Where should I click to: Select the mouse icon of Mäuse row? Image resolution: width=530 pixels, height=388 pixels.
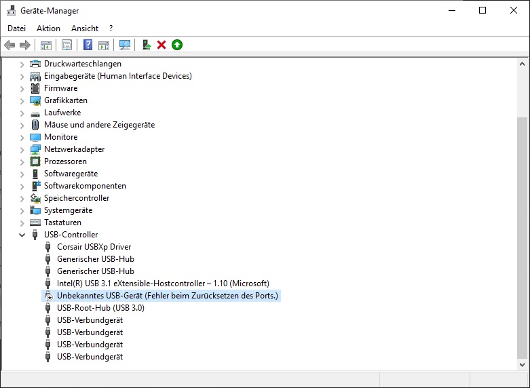click(x=35, y=125)
